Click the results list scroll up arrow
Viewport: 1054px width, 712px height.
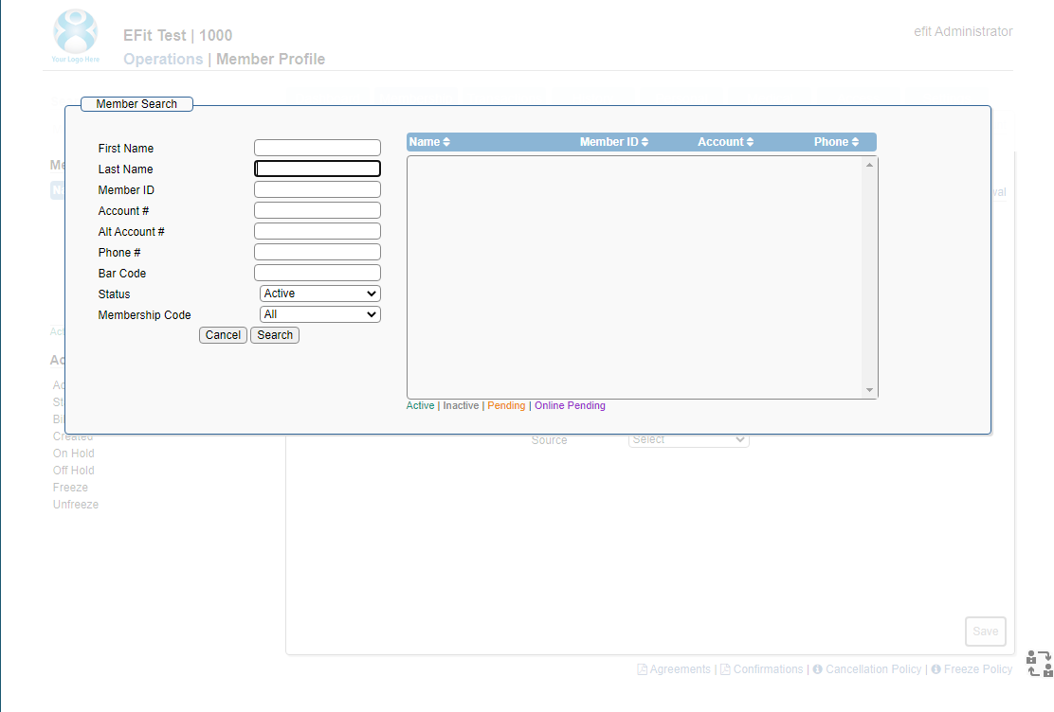point(869,165)
